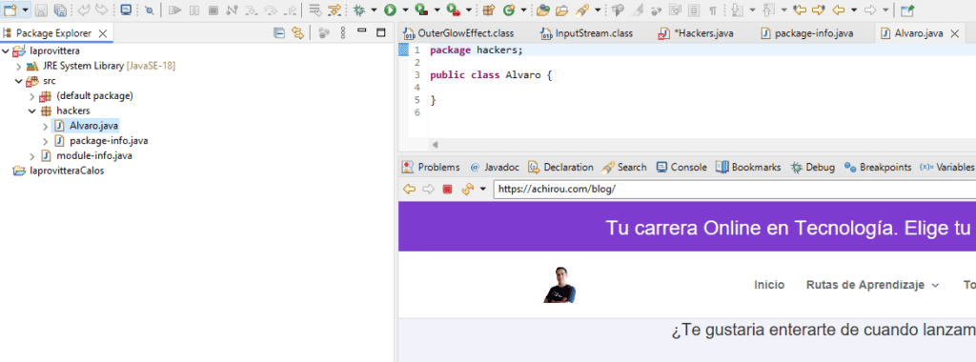Open the External Tools dropdown arrow
The width and height of the screenshot is (976, 362).
tap(468, 10)
